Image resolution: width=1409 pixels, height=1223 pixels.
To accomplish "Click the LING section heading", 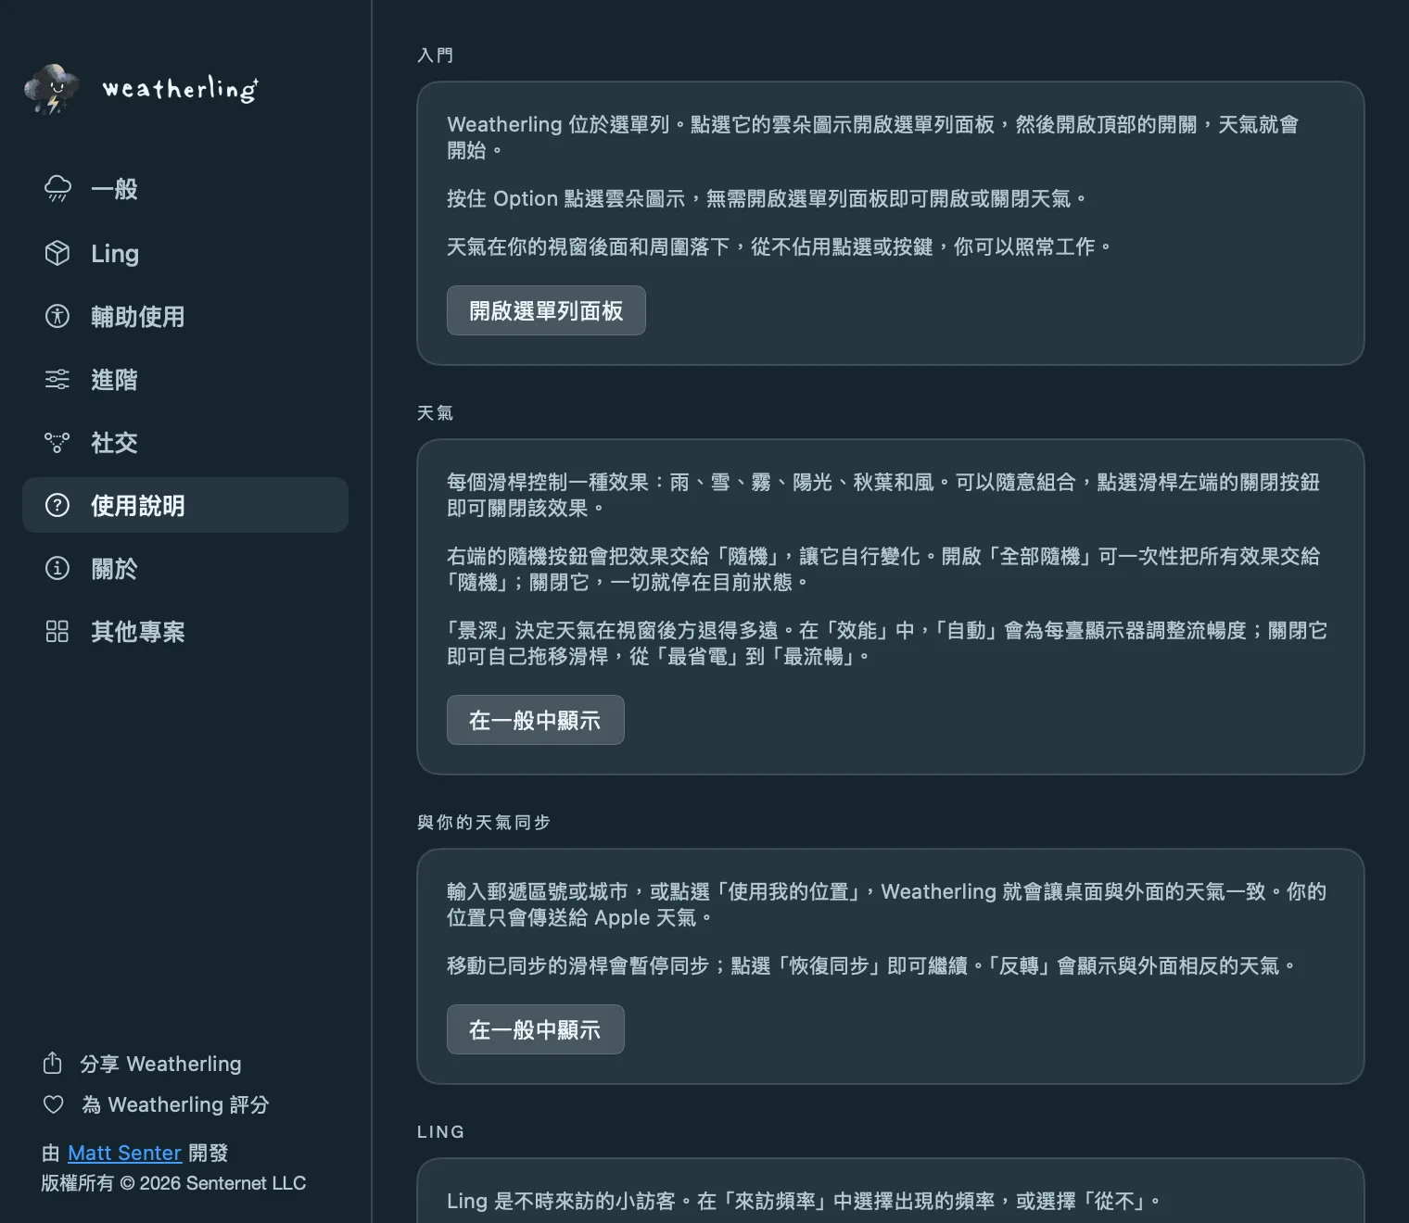I will pyautogui.click(x=441, y=1132).
